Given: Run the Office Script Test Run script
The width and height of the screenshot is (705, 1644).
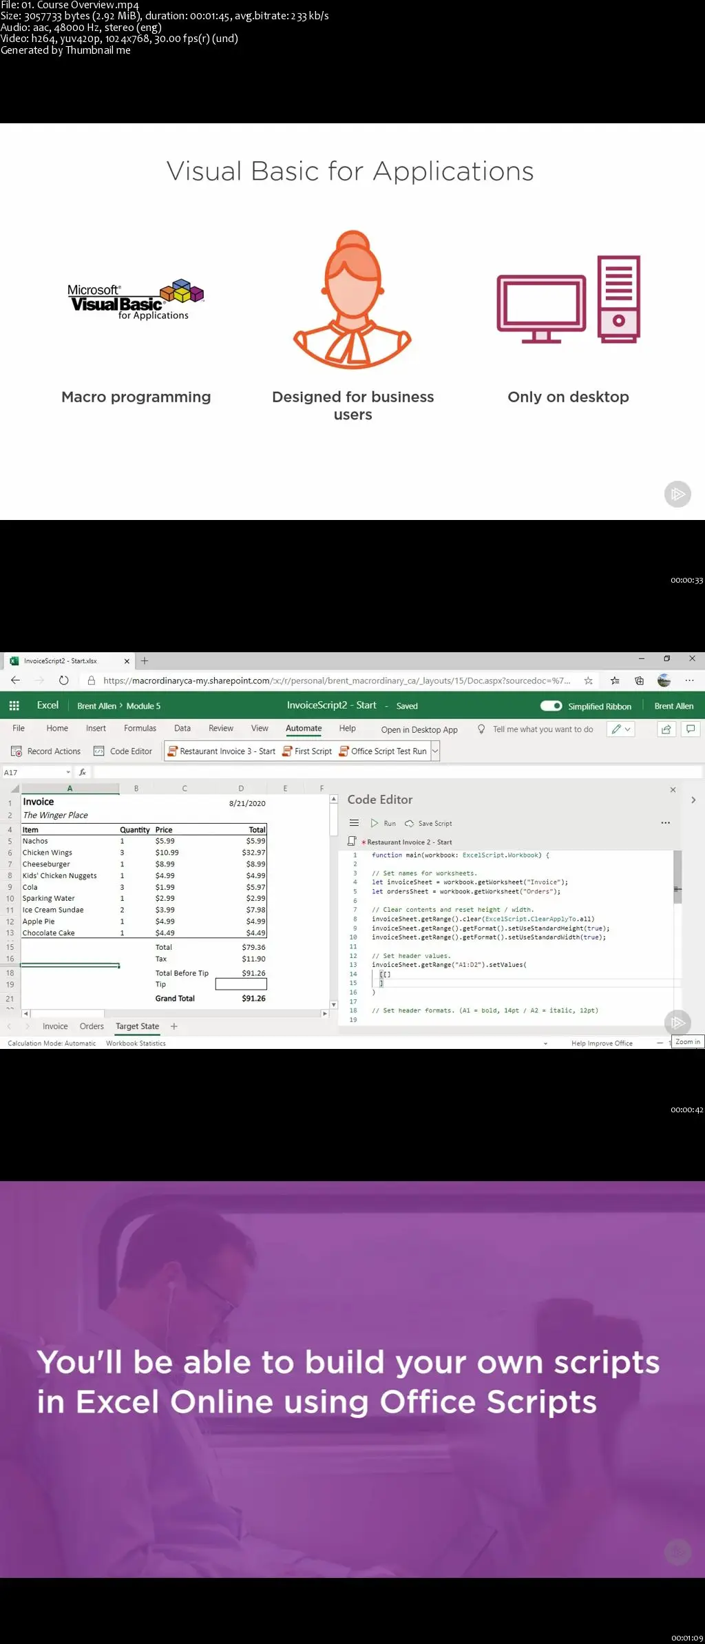Looking at the screenshot, I should point(383,751).
